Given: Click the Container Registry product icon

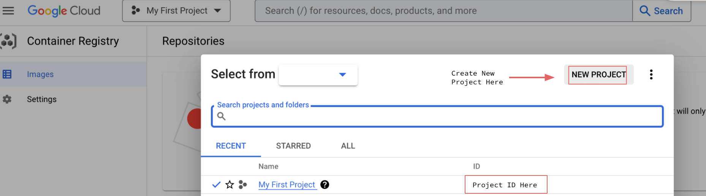Looking at the screenshot, I should click(x=8, y=41).
